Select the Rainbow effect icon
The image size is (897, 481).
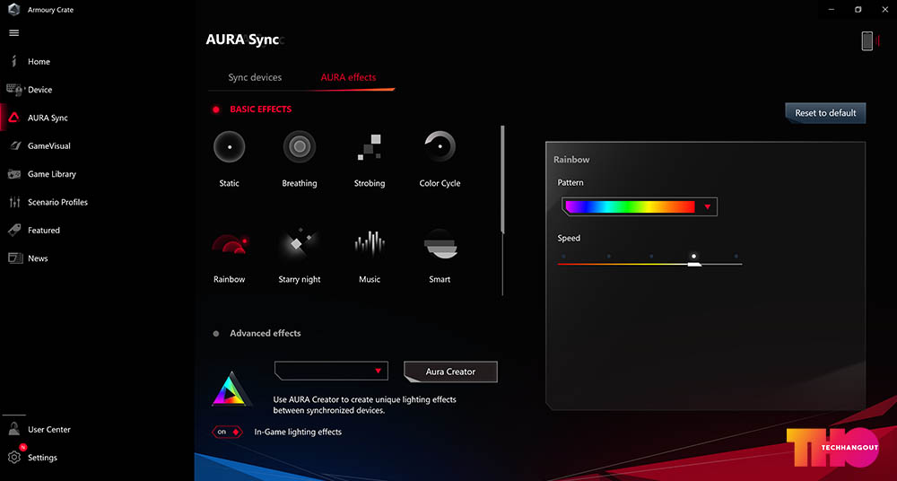pos(230,243)
